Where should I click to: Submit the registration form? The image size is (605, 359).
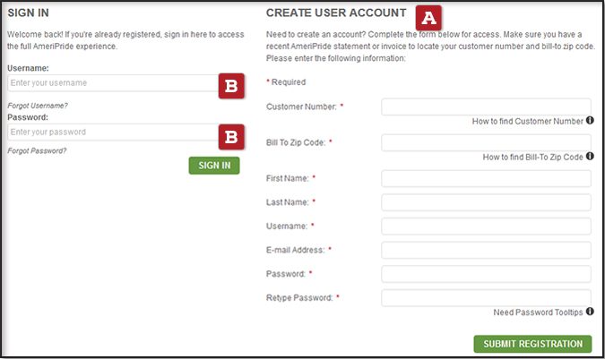pos(532,344)
